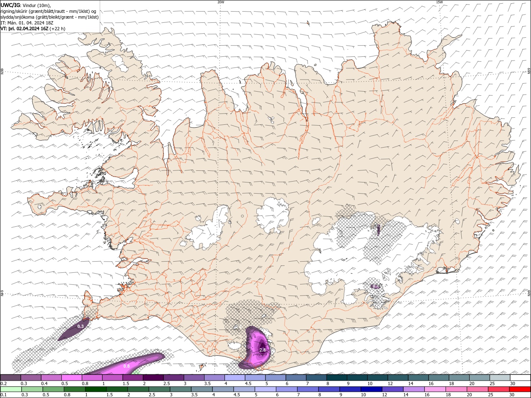Click the 'IT: Mán. 01. 04. 2024 18Z' line

coord(27,23)
